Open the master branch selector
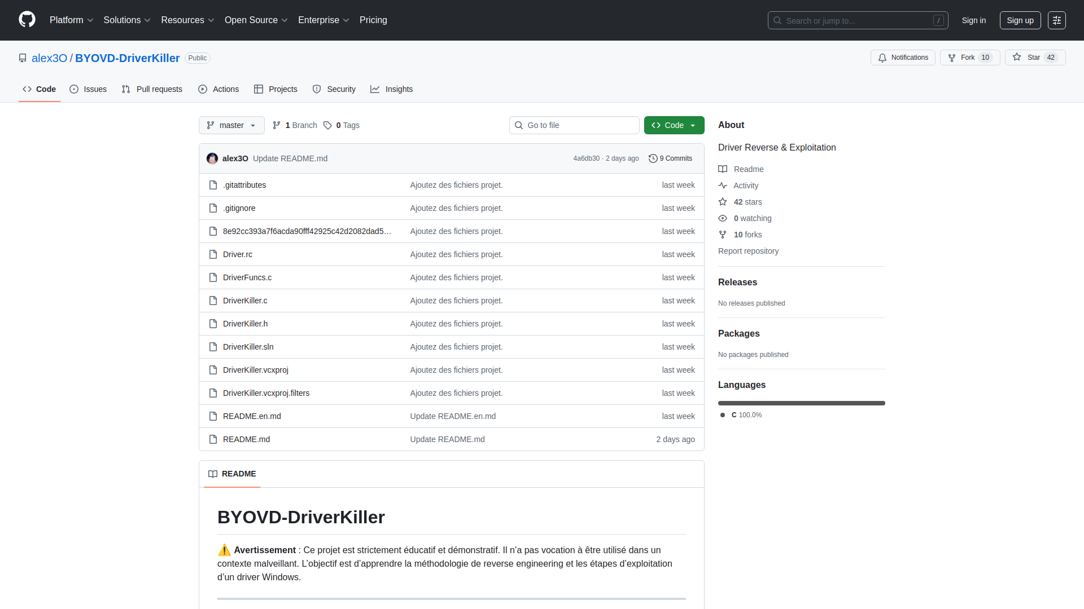1084x609 pixels. (x=231, y=125)
